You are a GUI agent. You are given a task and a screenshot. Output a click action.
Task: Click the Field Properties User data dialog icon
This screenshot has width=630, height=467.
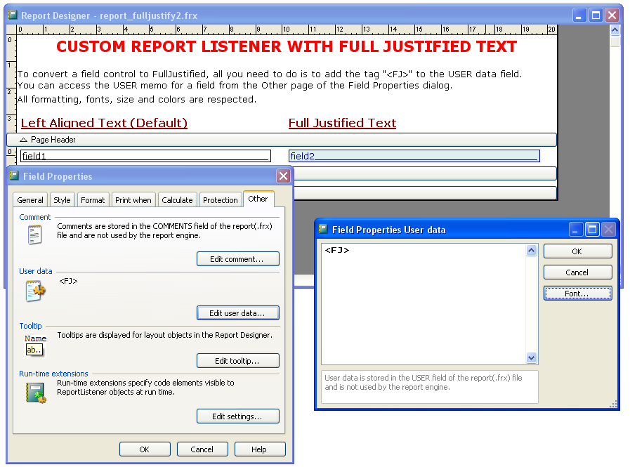323,229
